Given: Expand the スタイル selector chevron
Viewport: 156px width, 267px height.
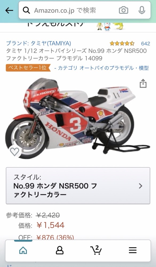Looking at the screenshot, I should [x=141, y=186].
